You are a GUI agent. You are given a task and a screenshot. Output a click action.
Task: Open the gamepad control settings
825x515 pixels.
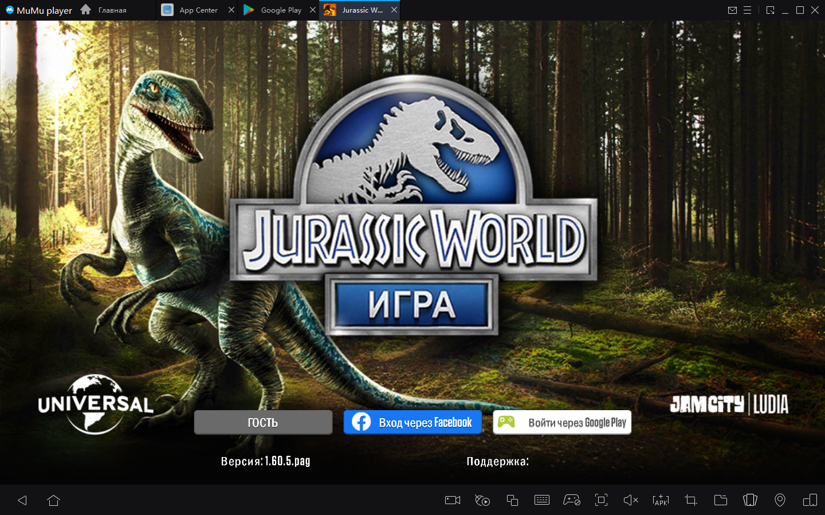(572, 500)
